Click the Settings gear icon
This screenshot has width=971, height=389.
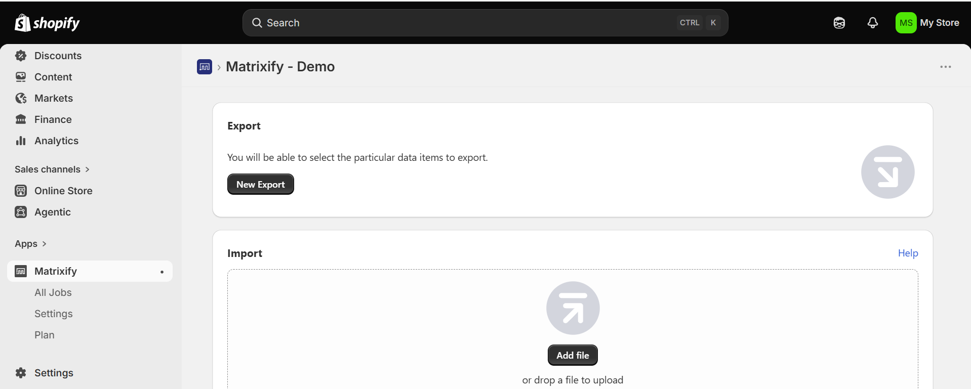click(21, 373)
